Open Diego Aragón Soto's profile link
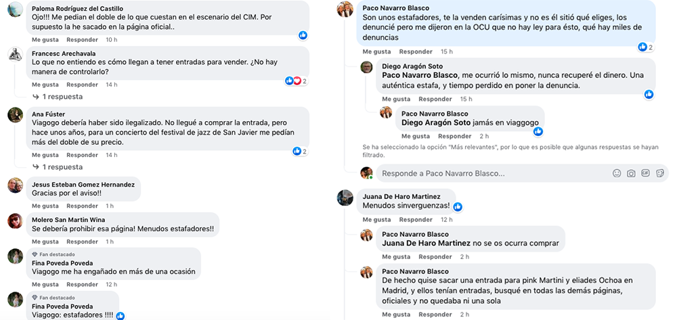The image size is (677, 320). (x=412, y=66)
